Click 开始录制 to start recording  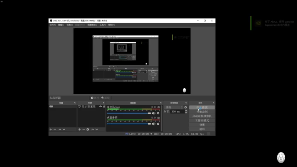[202, 112]
